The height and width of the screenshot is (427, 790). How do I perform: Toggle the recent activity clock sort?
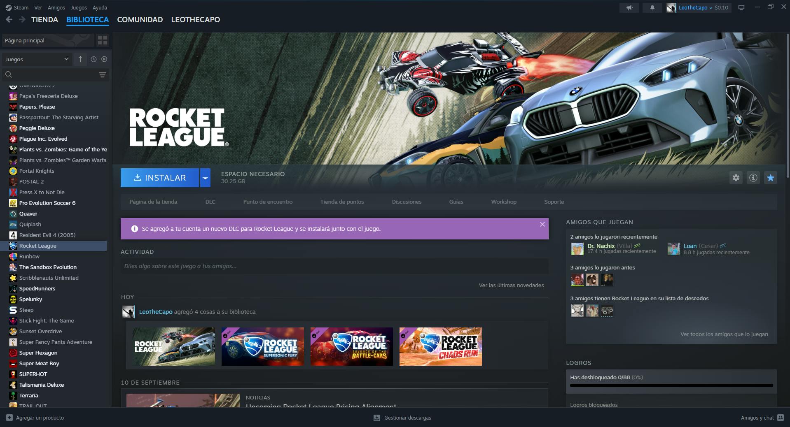click(x=93, y=59)
